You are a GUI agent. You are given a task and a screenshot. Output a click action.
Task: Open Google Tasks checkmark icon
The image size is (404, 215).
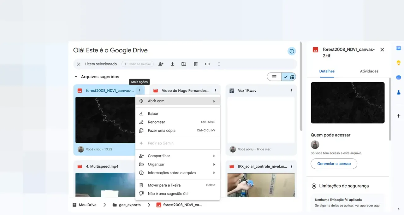pos(399,78)
